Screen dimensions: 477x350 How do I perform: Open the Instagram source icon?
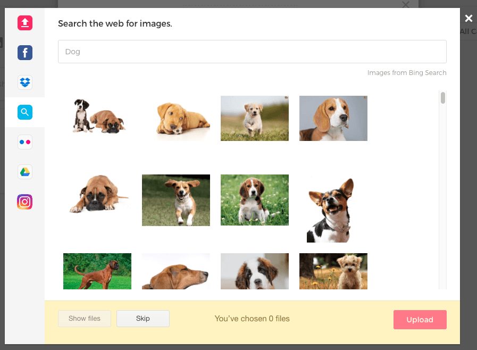25,202
